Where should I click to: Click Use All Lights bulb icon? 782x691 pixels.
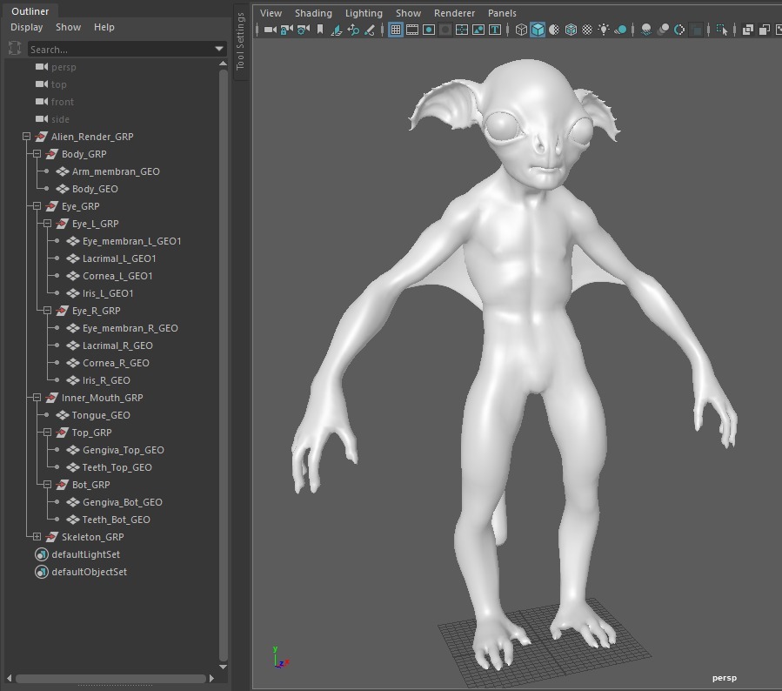[x=604, y=30]
